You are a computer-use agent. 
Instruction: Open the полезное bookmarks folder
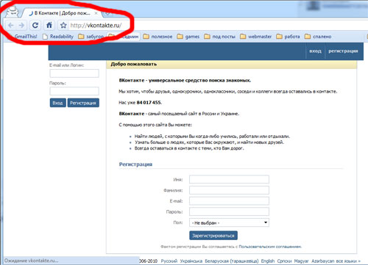158,37
